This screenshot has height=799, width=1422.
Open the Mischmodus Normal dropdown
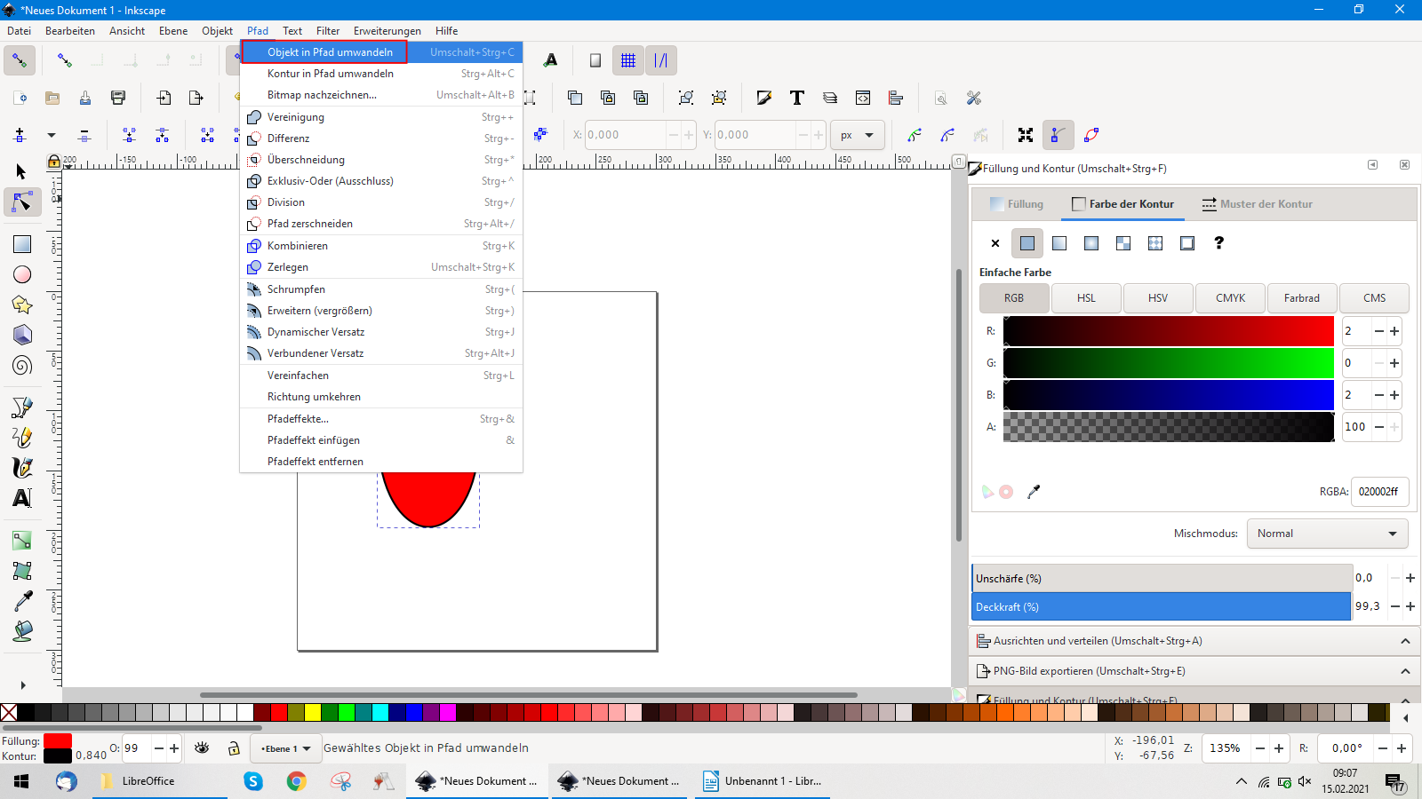point(1326,534)
